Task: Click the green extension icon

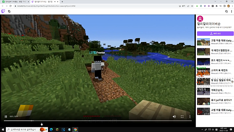Action: [x=197, y=6]
